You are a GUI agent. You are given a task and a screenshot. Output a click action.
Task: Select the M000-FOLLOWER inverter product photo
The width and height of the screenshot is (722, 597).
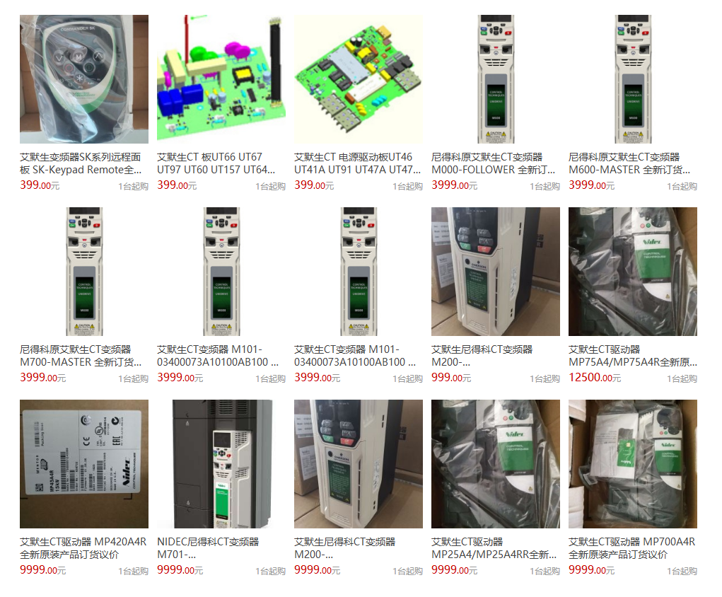(x=496, y=79)
